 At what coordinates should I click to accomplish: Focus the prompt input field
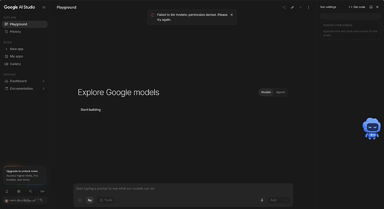[183, 188]
